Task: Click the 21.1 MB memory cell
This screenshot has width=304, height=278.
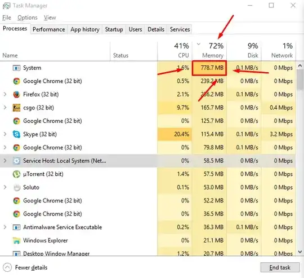Action: (x=209, y=241)
